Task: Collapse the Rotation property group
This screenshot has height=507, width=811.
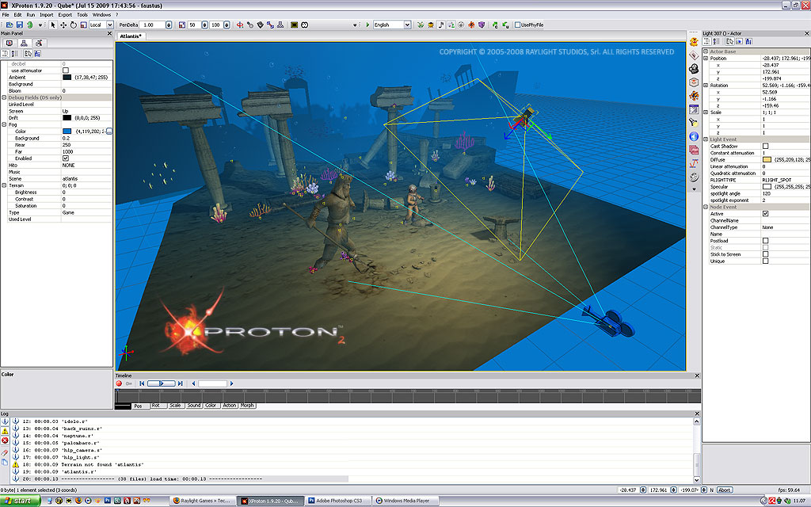Action: pos(706,86)
